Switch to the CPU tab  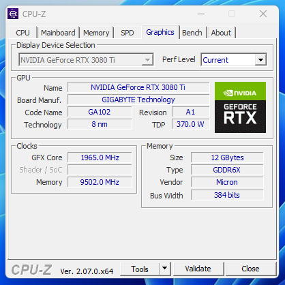tap(22, 33)
